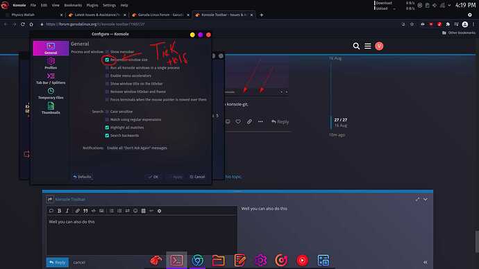
Task: Toggle the Show menubar checkbox
Action: click(x=107, y=52)
